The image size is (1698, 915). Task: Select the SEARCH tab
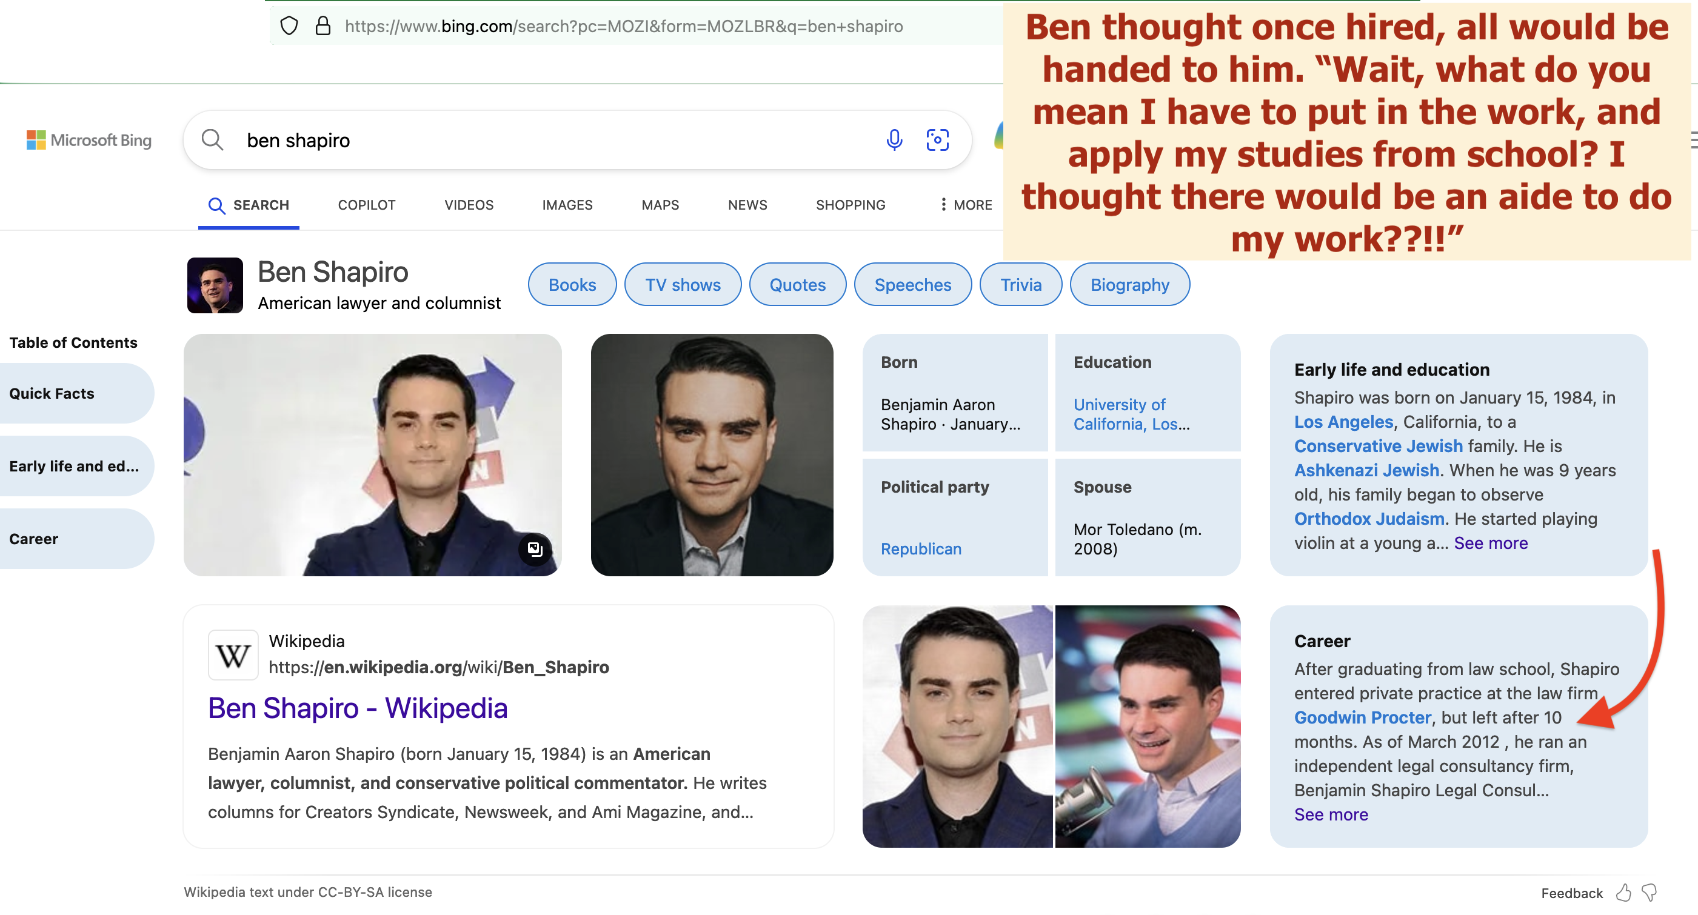pyautogui.click(x=249, y=205)
